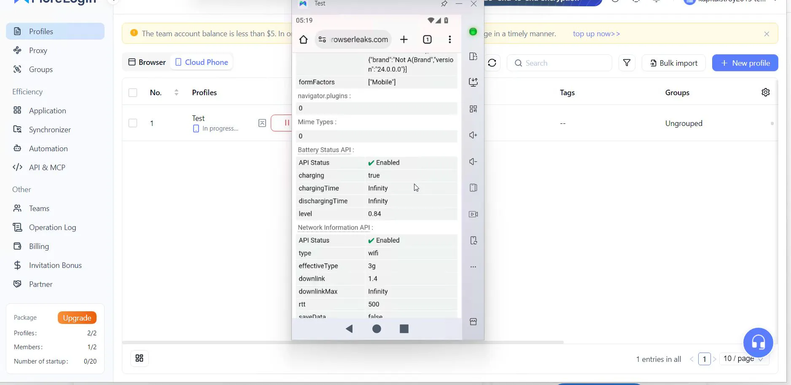Click the green connection status indicator
This screenshot has width=791, height=385.
tap(473, 32)
